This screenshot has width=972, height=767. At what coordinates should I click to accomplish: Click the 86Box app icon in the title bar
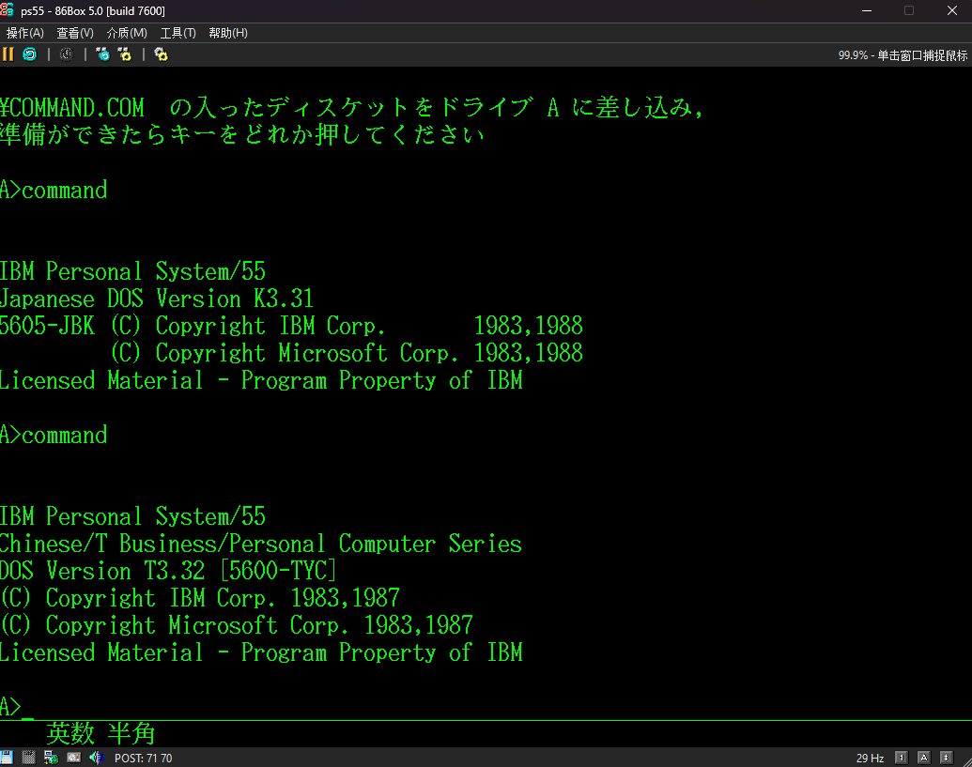tap(8, 10)
